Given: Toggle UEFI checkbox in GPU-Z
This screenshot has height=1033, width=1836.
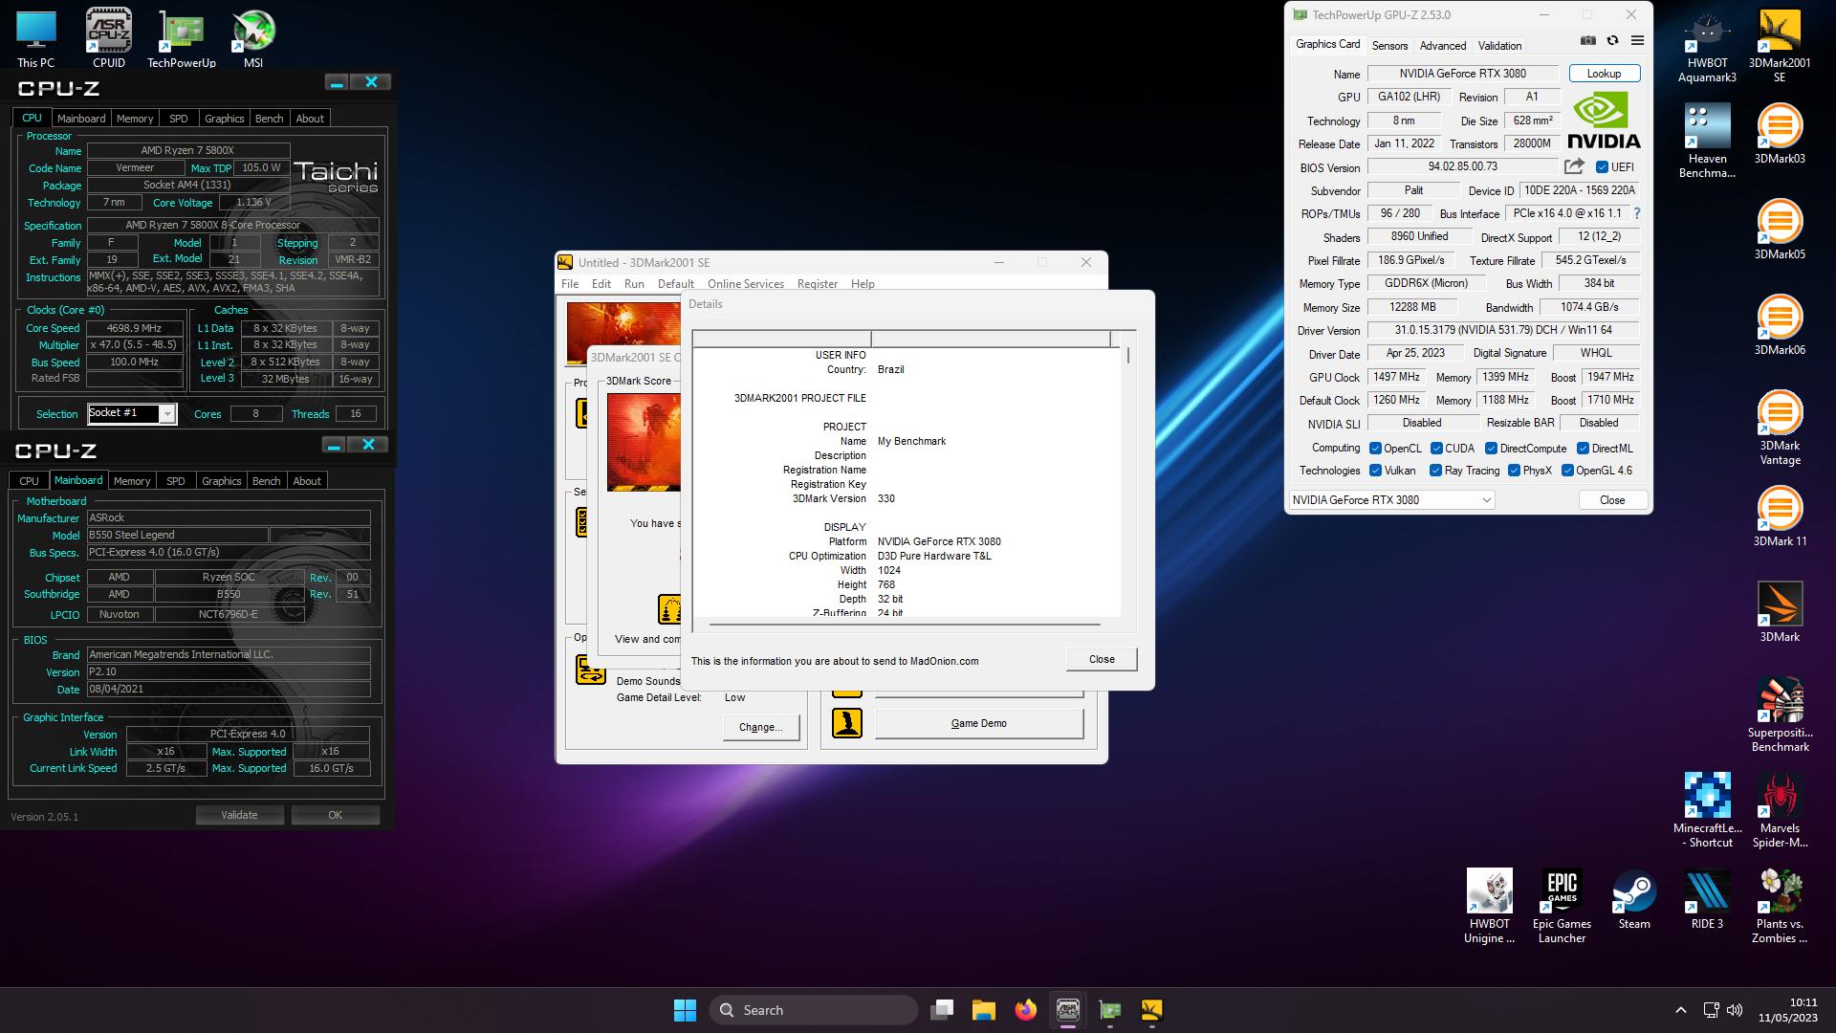Looking at the screenshot, I should coord(1602,167).
